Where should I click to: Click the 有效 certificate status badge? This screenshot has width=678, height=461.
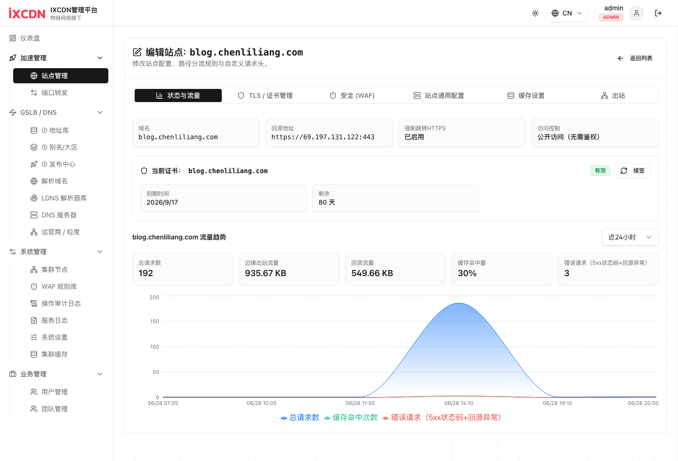click(600, 171)
